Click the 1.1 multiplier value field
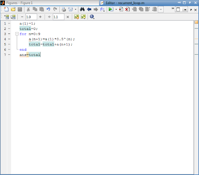The width and height of the screenshot is (199, 175). click(58, 17)
